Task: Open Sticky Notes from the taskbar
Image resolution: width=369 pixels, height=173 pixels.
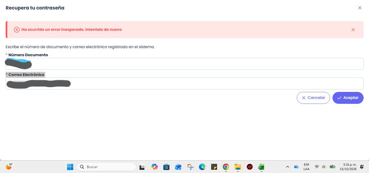Action: [214, 167]
